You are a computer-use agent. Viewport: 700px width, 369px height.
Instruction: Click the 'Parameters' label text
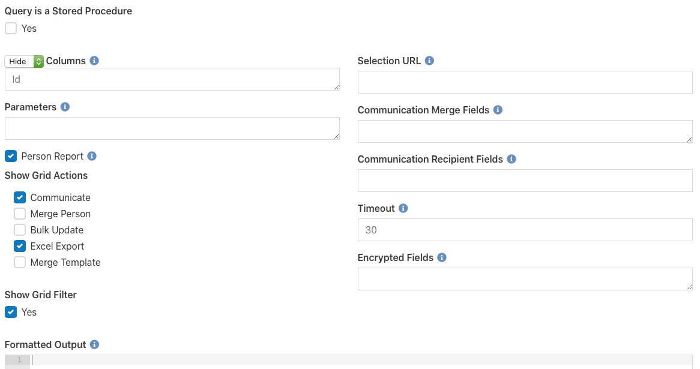pyautogui.click(x=31, y=107)
